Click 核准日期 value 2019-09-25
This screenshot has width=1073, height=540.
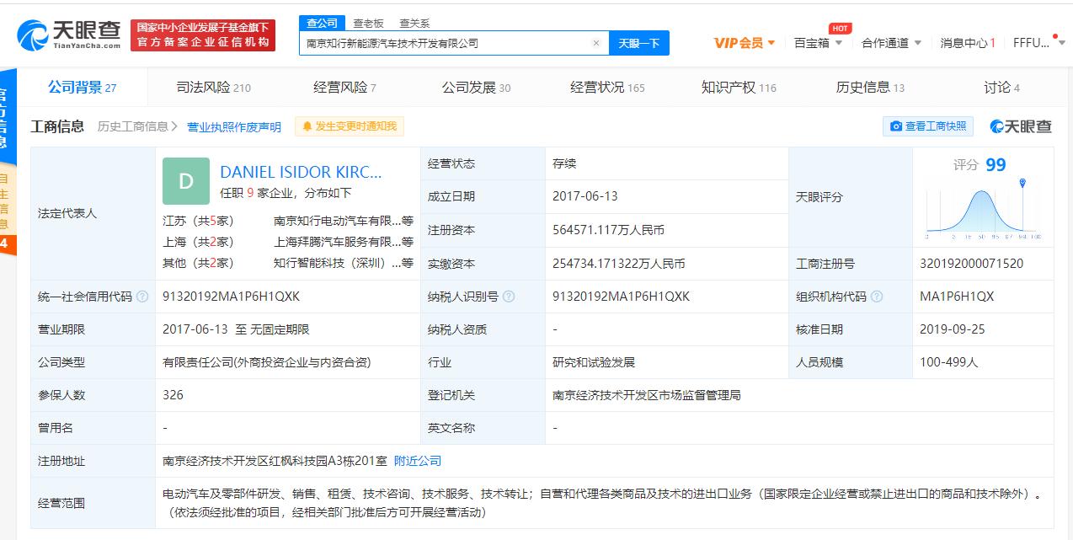(x=952, y=329)
